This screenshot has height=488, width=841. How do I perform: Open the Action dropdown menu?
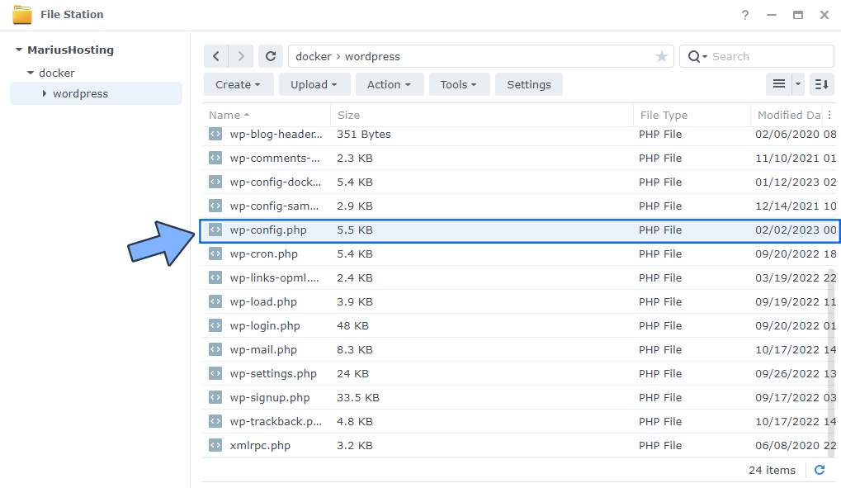[390, 84]
